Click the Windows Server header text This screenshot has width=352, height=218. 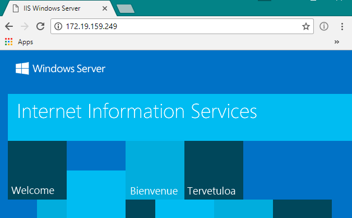[x=69, y=69]
